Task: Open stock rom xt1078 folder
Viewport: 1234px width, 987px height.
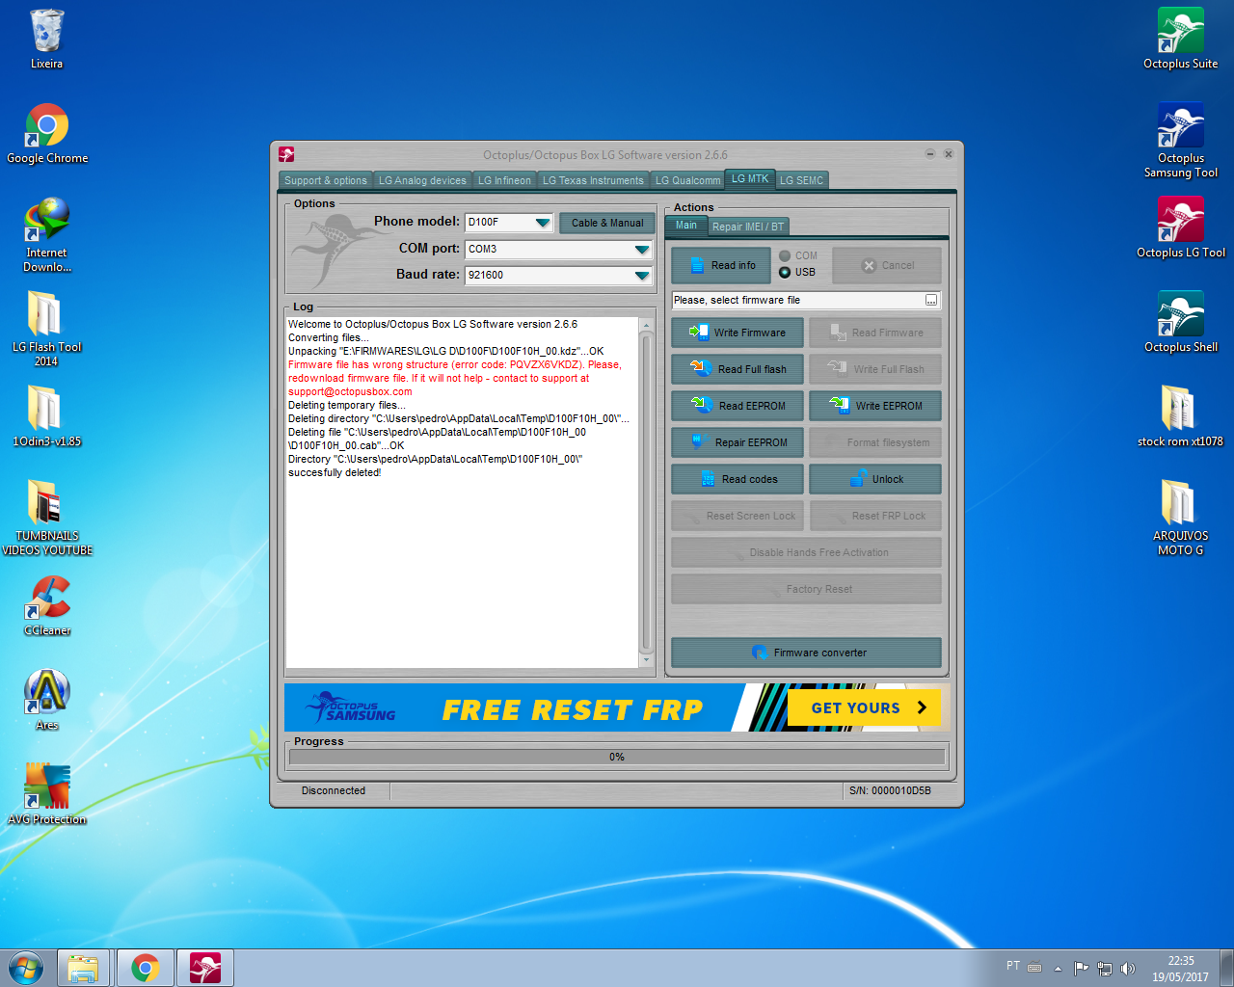Action: click(1180, 417)
